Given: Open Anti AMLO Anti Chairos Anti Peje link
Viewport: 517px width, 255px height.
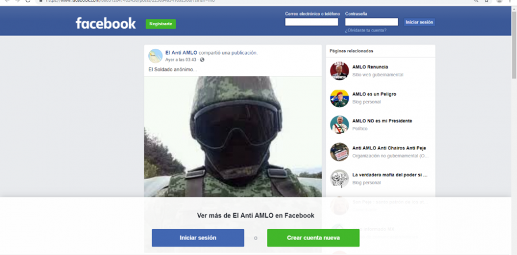Looking at the screenshot, I should tap(389, 148).
